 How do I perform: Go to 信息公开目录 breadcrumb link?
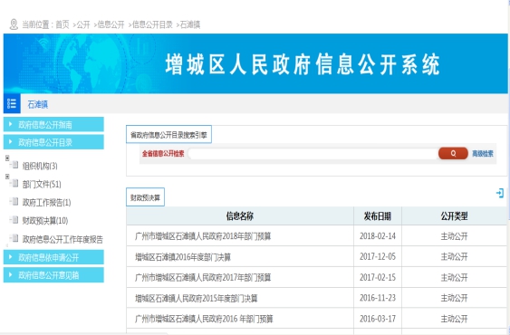point(152,24)
